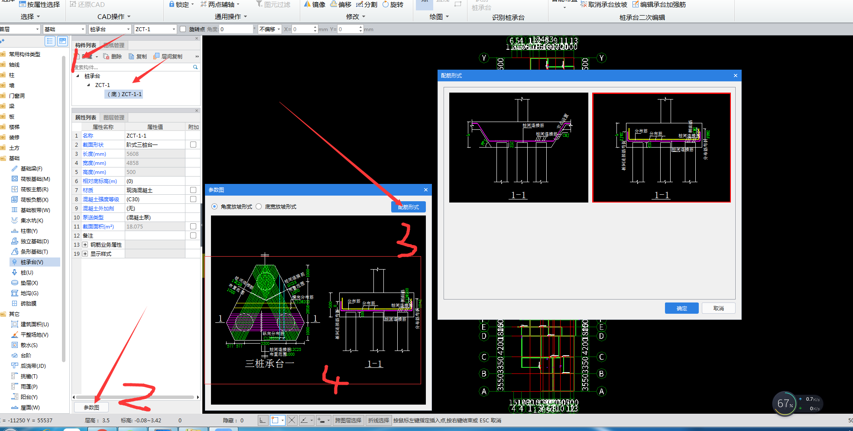Click the 角度 input field
Screen dimensions: 853x431
point(237,29)
